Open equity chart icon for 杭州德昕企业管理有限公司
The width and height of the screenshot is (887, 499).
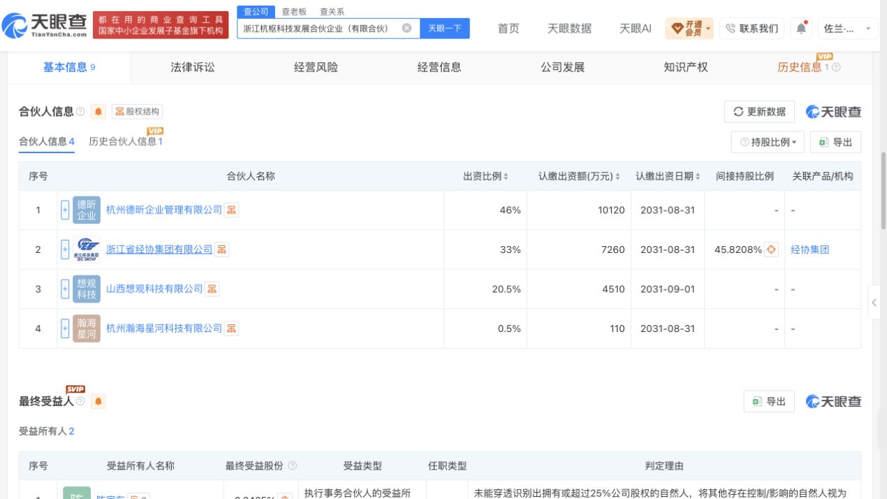point(231,210)
